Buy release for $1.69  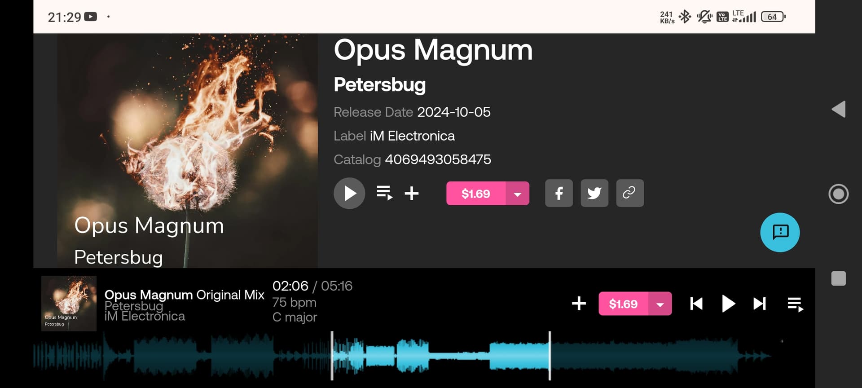pos(476,194)
